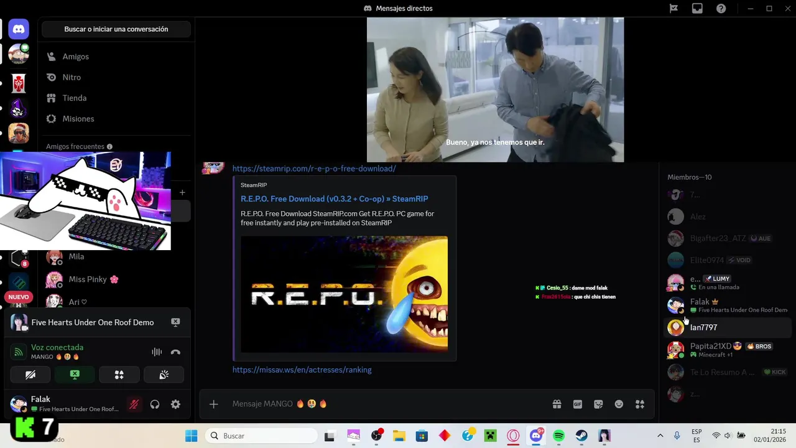796x448 pixels.
Task: Turn on the camera
Action: point(30,375)
